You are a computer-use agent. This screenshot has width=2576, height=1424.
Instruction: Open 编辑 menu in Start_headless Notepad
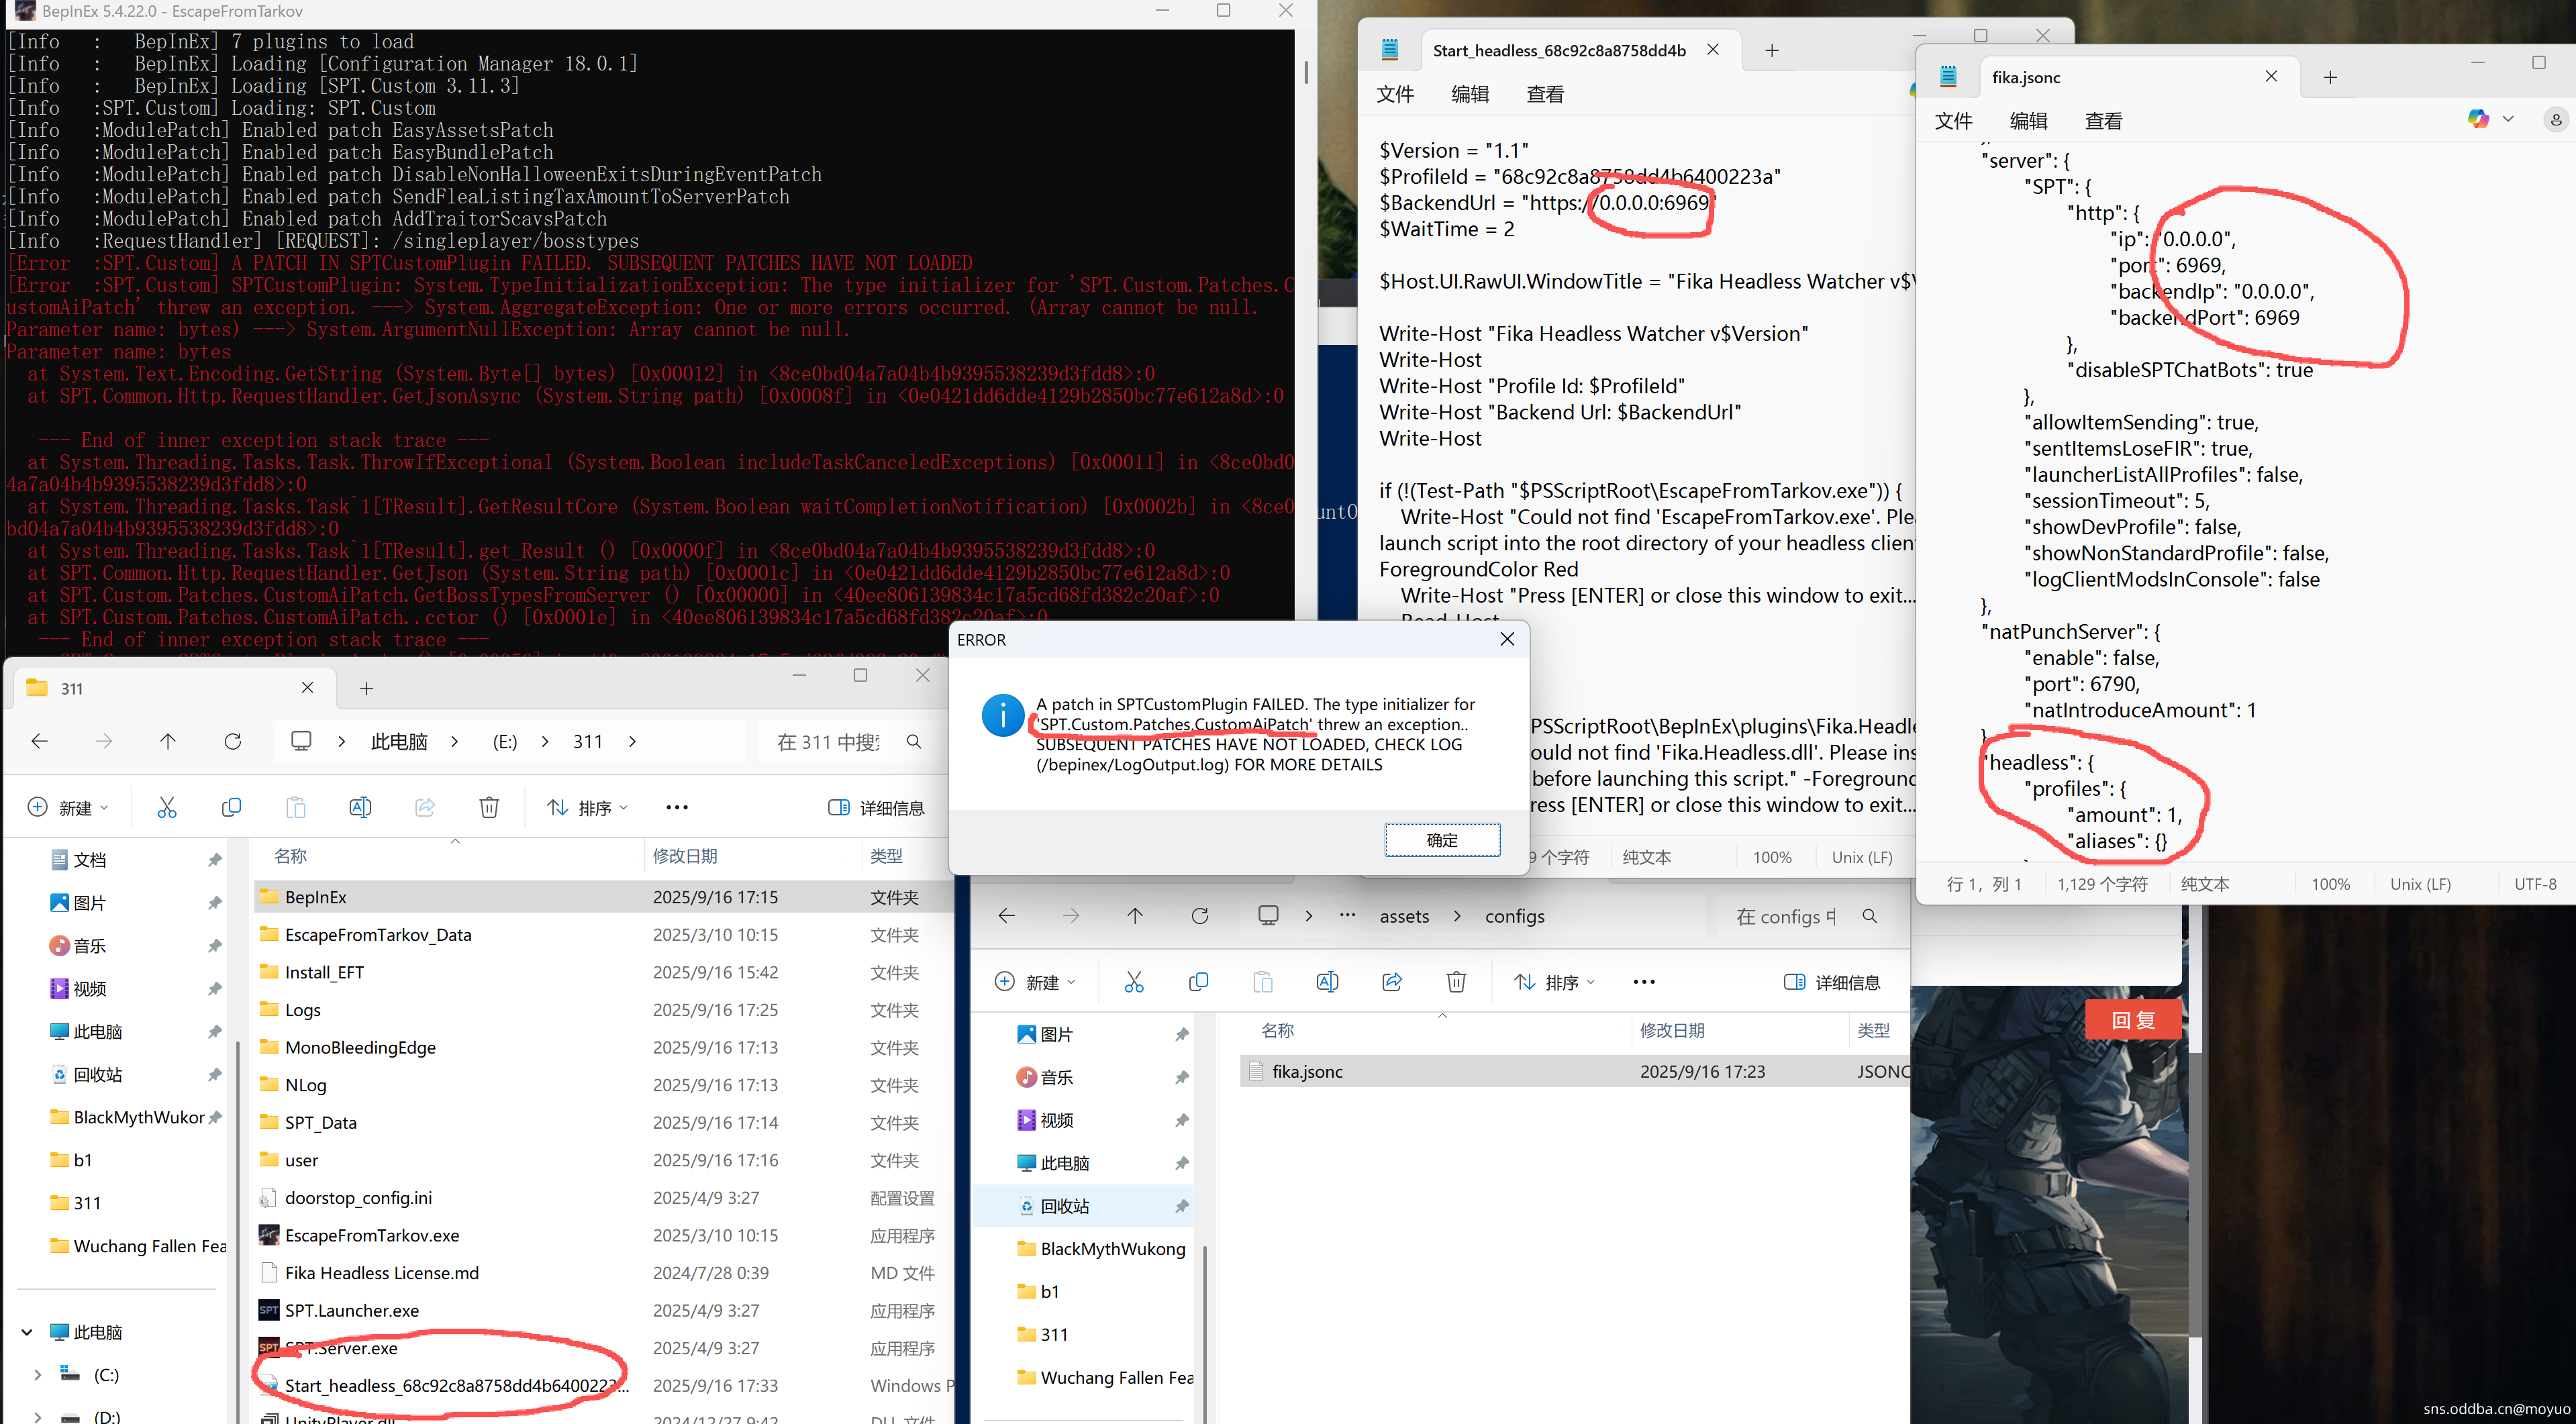[x=1470, y=94]
